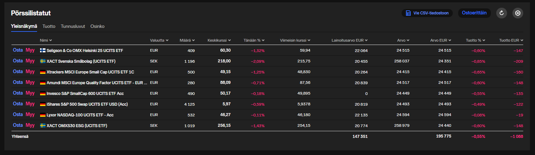Sort by Valuutta column header
The image size is (535, 155).
tap(159, 40)
